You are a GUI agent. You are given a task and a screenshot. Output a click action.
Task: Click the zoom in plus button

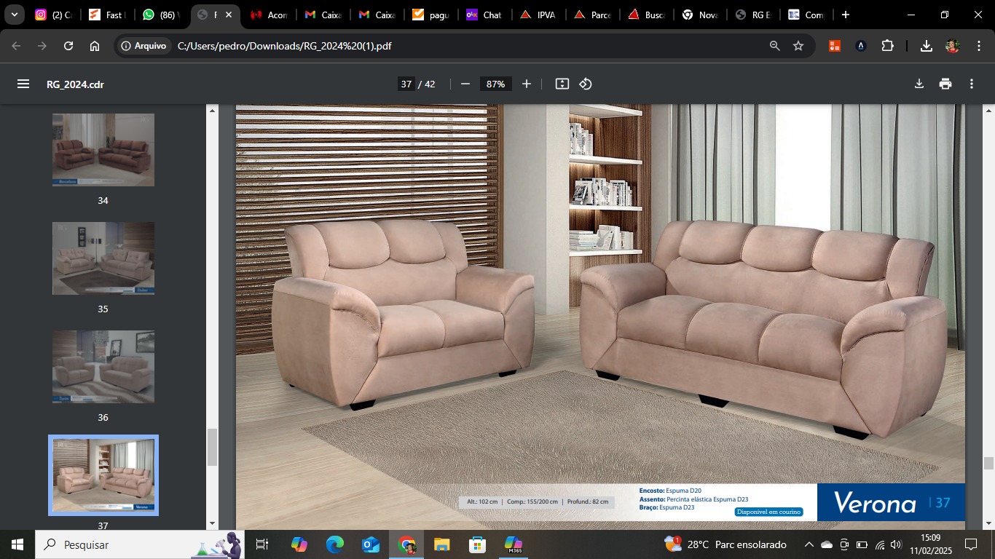click(x=527, y=84)
